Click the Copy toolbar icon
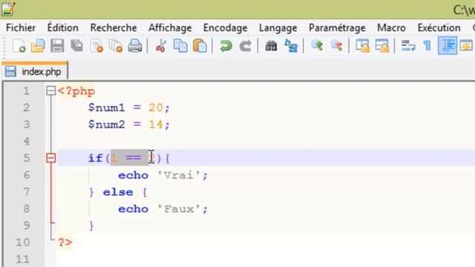 (180, 46)
